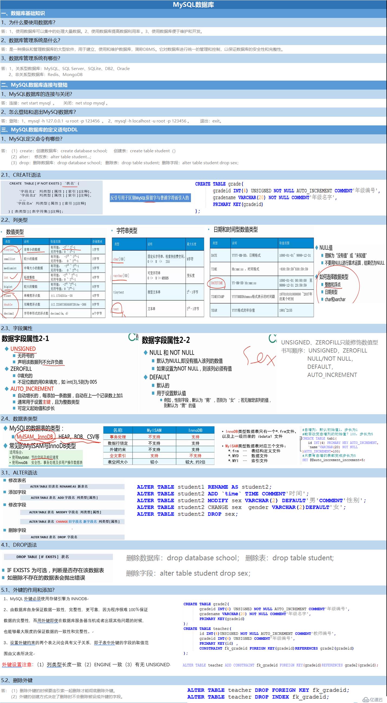
Task: Click the 'NULL值' bullet heading
Action: (326, 248)
